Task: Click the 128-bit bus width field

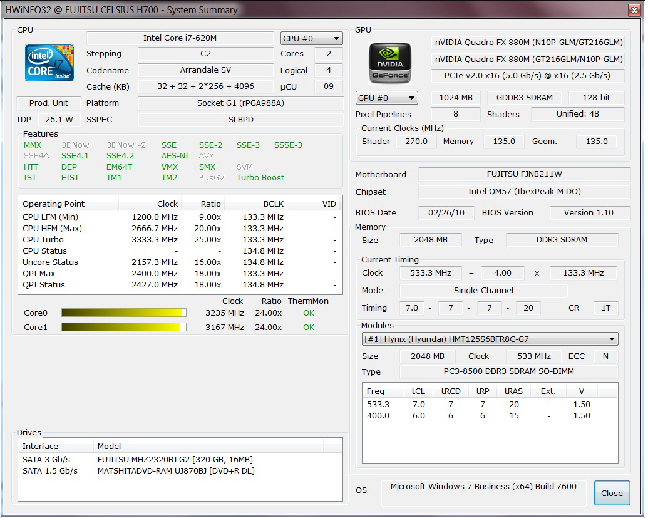Action: point(596,98)
